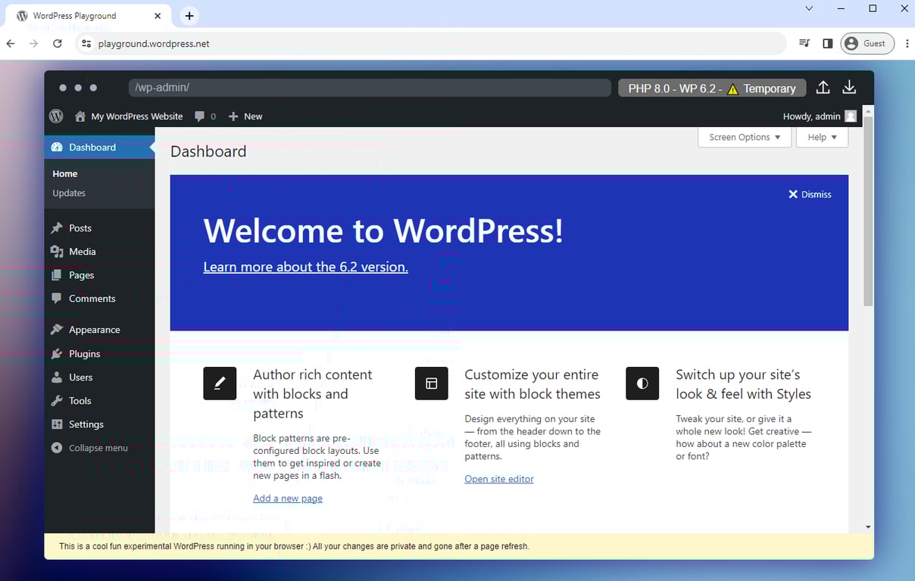Click the download icon in the Playground toolbar

(x=848, y=87)
